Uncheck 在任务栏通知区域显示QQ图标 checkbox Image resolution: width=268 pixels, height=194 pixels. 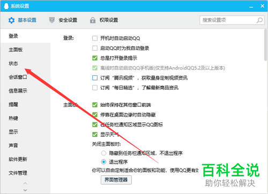click(95, 125)
